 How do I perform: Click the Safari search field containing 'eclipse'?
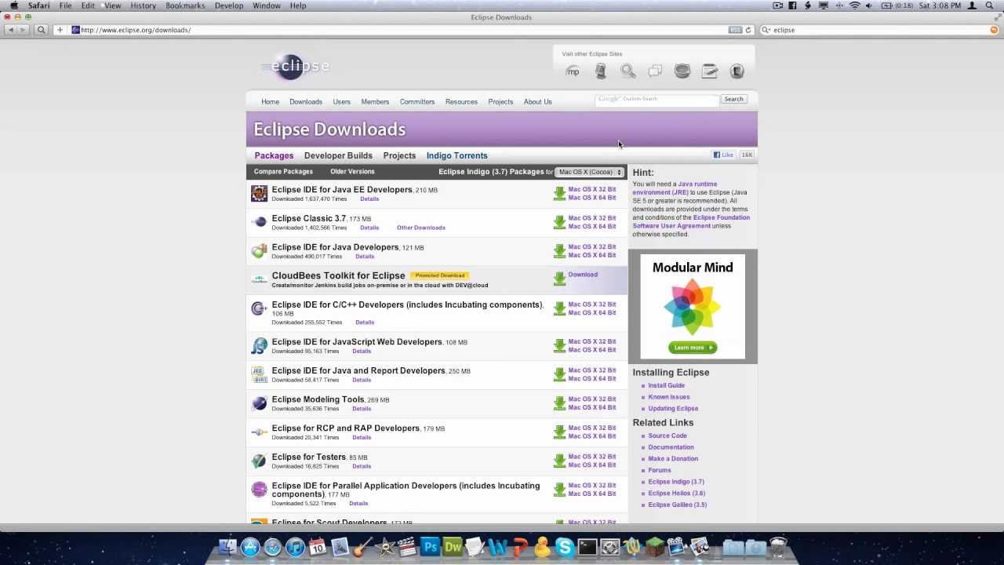[878, 30]
